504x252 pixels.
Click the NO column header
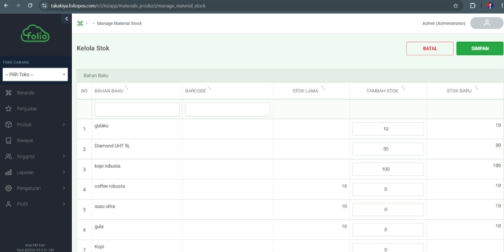tap(84, 91)
